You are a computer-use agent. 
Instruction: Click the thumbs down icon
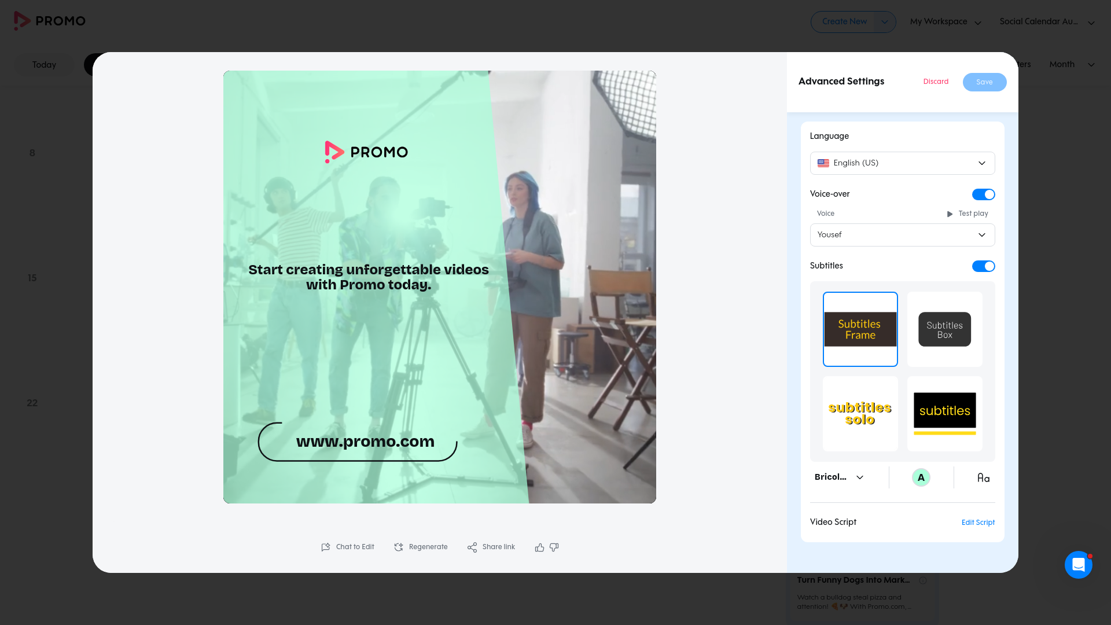coord(554,547)
